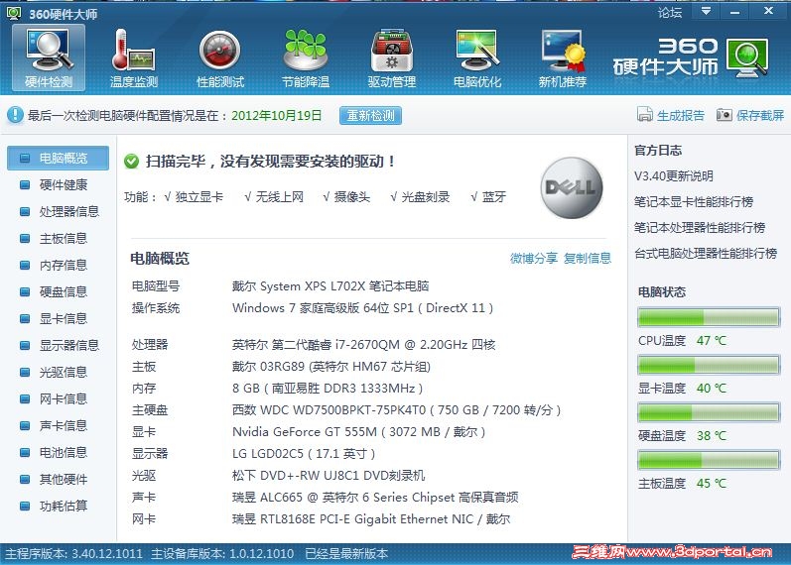Open the 节能降温 energy saving clover icon
791x565 pixels.
306,57
